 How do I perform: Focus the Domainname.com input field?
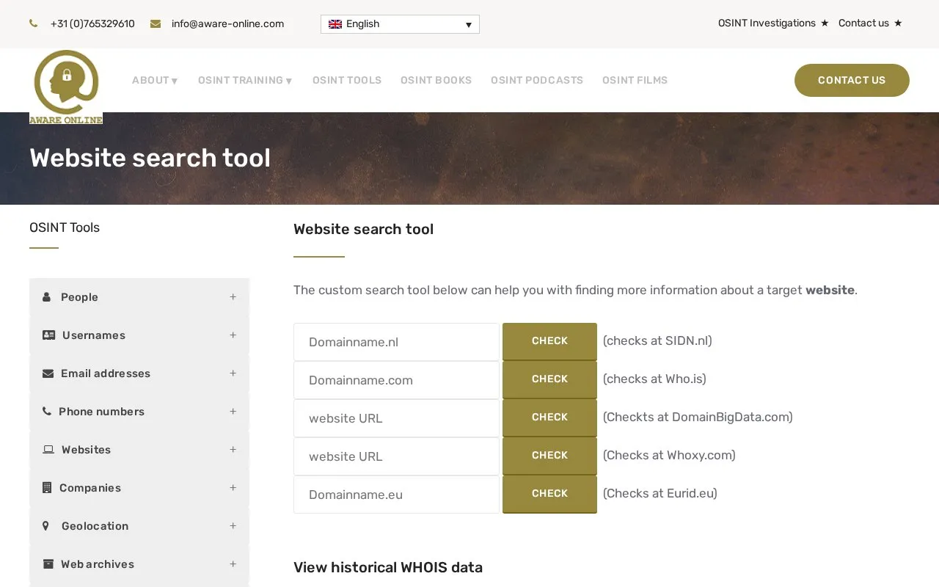396,380
